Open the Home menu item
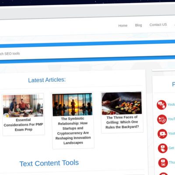This screenshot has width=175, height=175. pyautogui.click(x=123, y=25)
